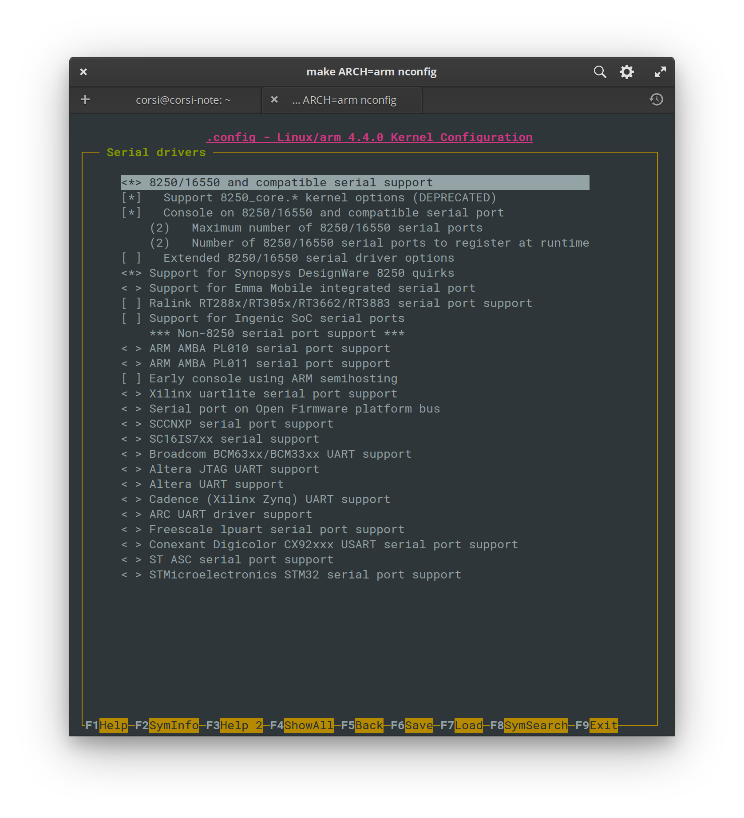Click F1 Help at the bottom bar

click(106, 725)
